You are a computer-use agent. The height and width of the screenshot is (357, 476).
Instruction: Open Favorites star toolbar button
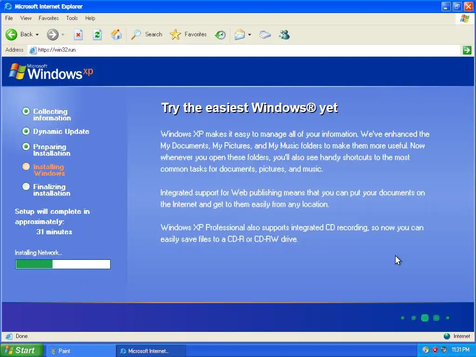188,34
